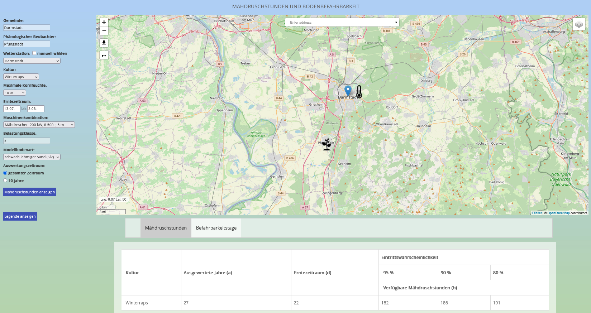This screenshot has width=591, height=313.
Task: Zoom out on the map
Action: tap(104, 31)
